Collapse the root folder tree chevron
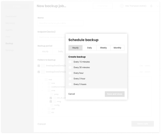The width and height of the screenshot is (161, 134). 40,80
